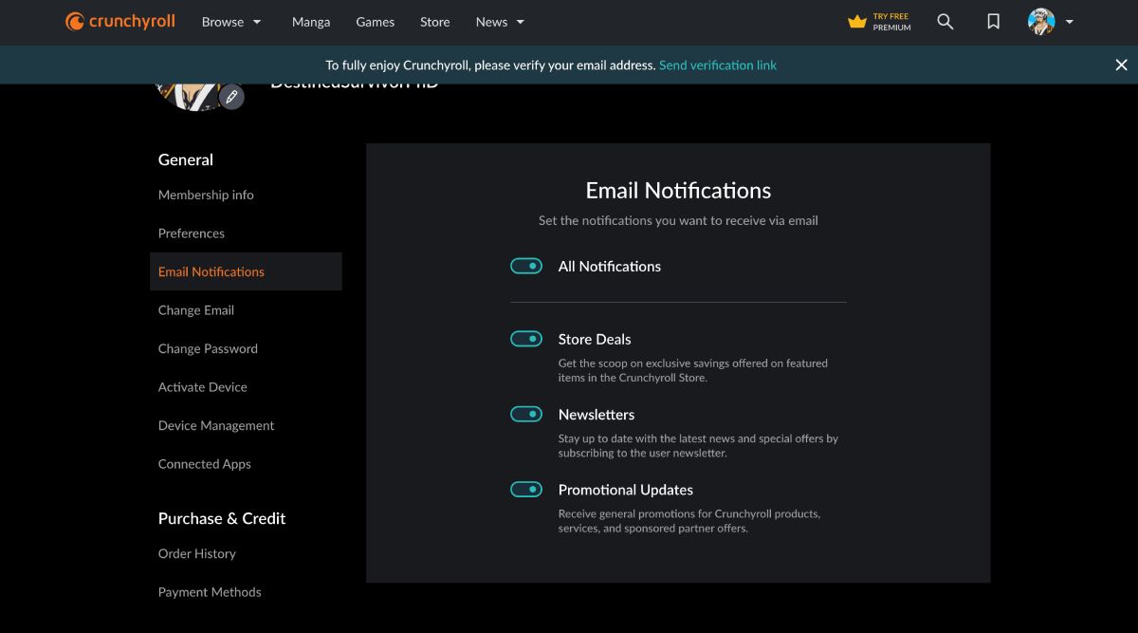The image size is (1138, 633).
Task: Dismiss the email verification banner
Action: click(1121, 65)
